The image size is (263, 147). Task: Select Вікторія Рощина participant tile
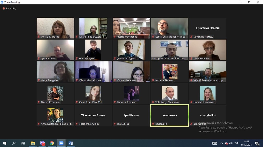point(131,94)
